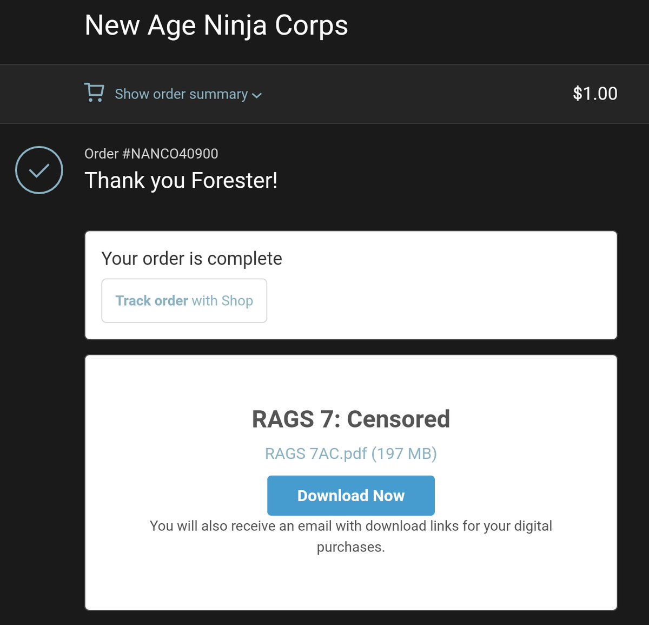Click the 197 MB file size text
This screenshot has height=625, width=649.
click(404, 453)
